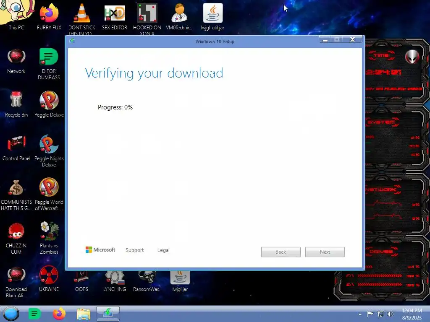430x322 pixels.
Task: Launch the FURRY FUX Firefox shortcut
Action: point(49,16)
